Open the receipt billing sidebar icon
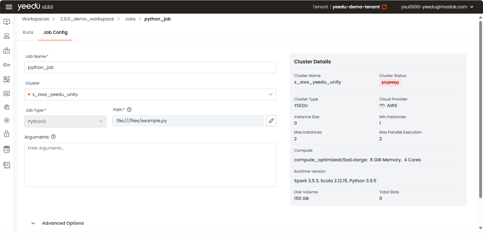Screen dimensions: 483x233 [7, 165]
